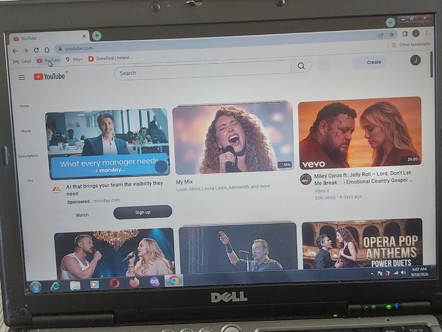
Task: Open the purple infinity app on the taskbar
Action: pyautogui.click(x=154, y=282)
